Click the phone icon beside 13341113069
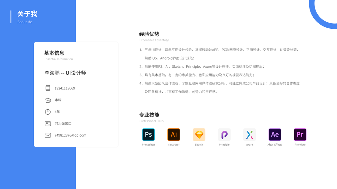 click(x=48, y=88)
